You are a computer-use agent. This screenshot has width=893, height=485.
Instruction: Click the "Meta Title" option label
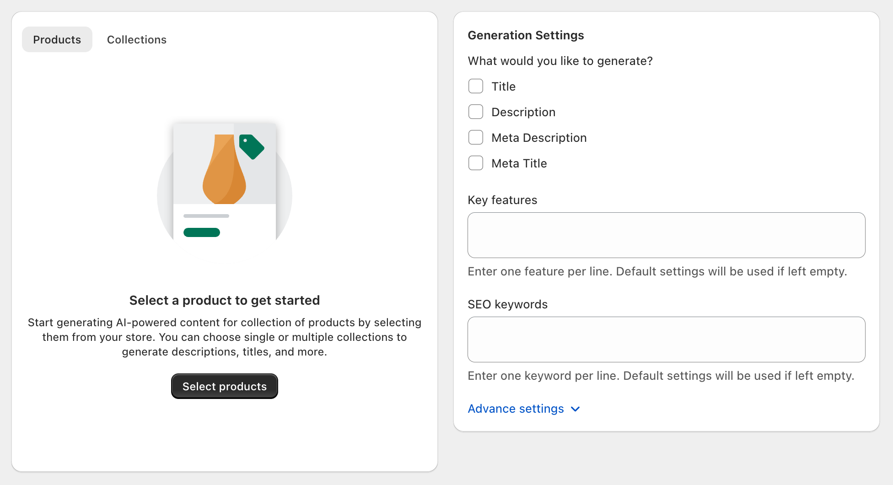click(x=519, y=163)
